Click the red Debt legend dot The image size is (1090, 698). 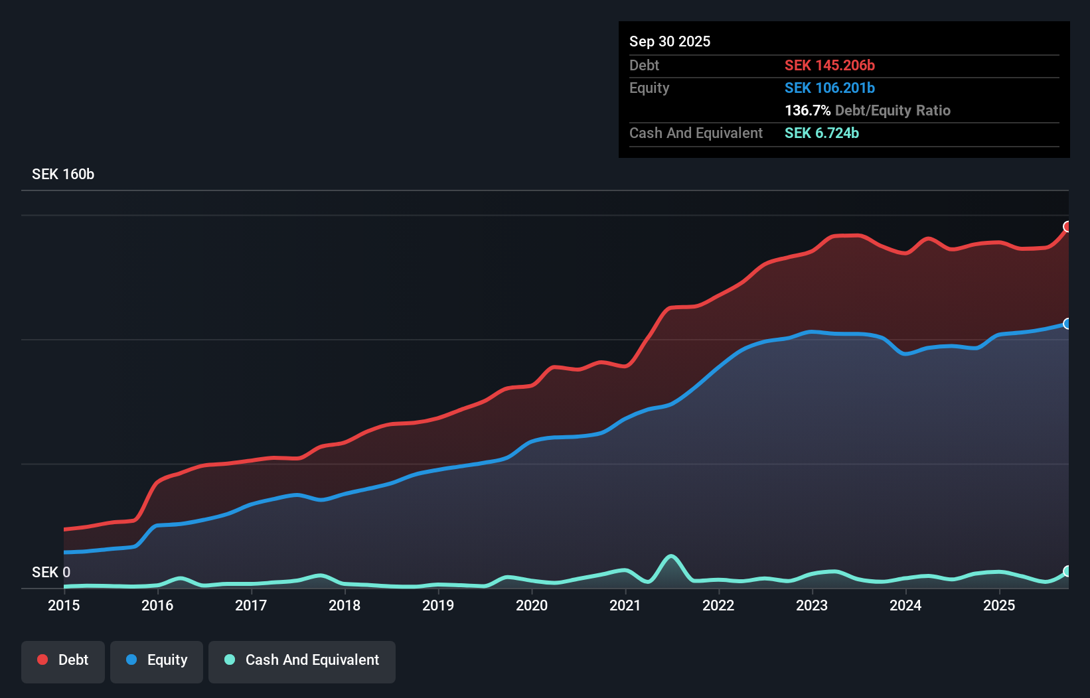pyautogui.click(x=42, y=660)
